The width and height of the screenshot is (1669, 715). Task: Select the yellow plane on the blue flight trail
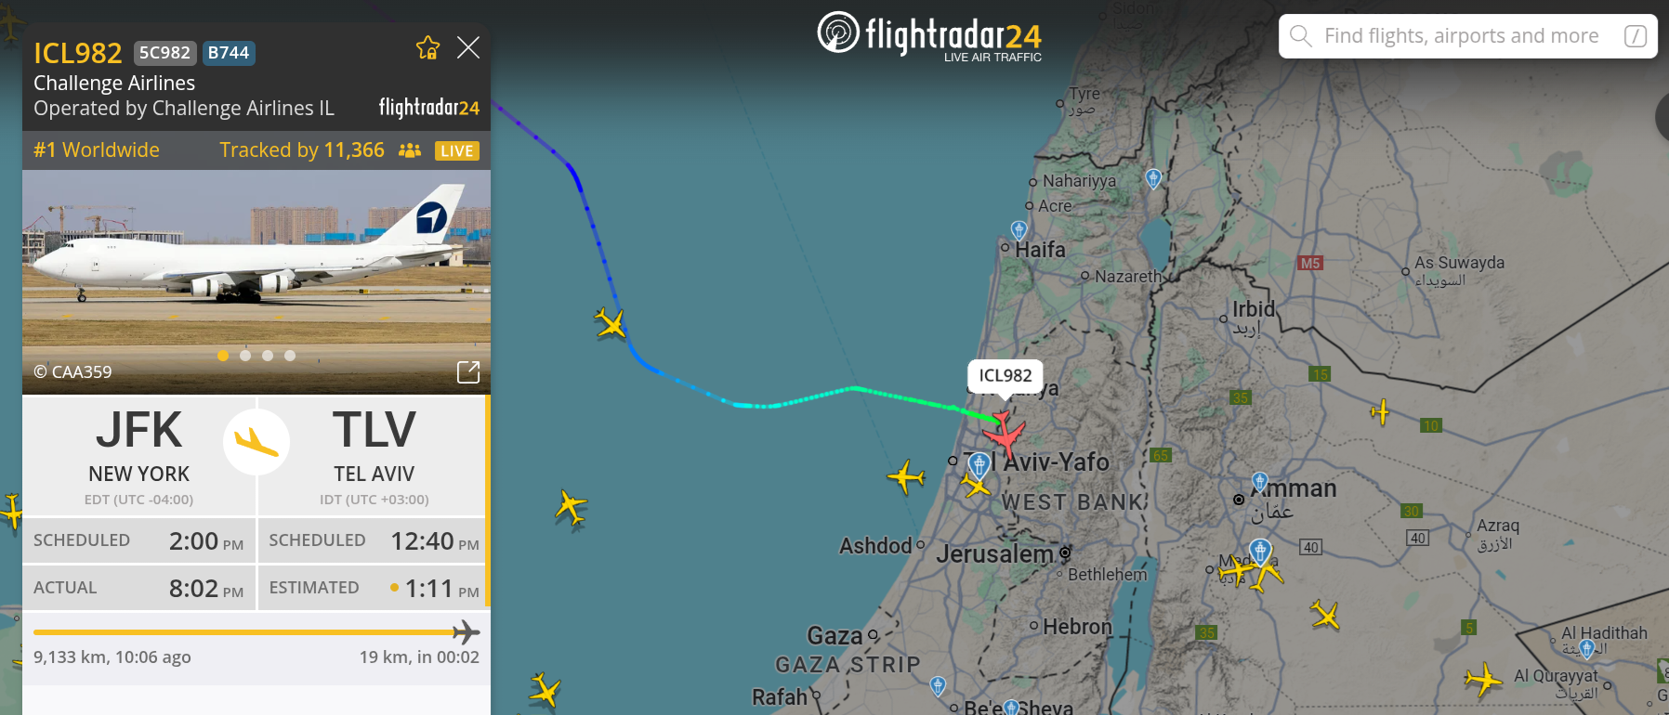pos(611,323)
